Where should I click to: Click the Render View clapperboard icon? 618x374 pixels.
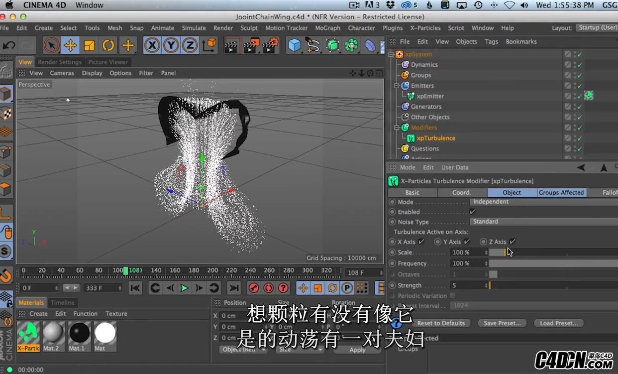231,46
